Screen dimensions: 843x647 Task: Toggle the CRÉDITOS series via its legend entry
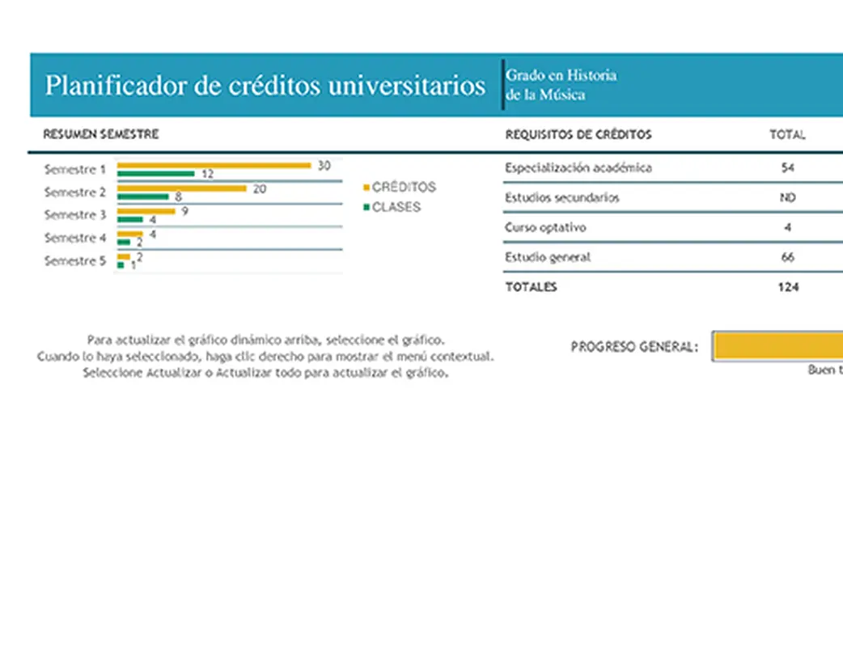(403, 186)
